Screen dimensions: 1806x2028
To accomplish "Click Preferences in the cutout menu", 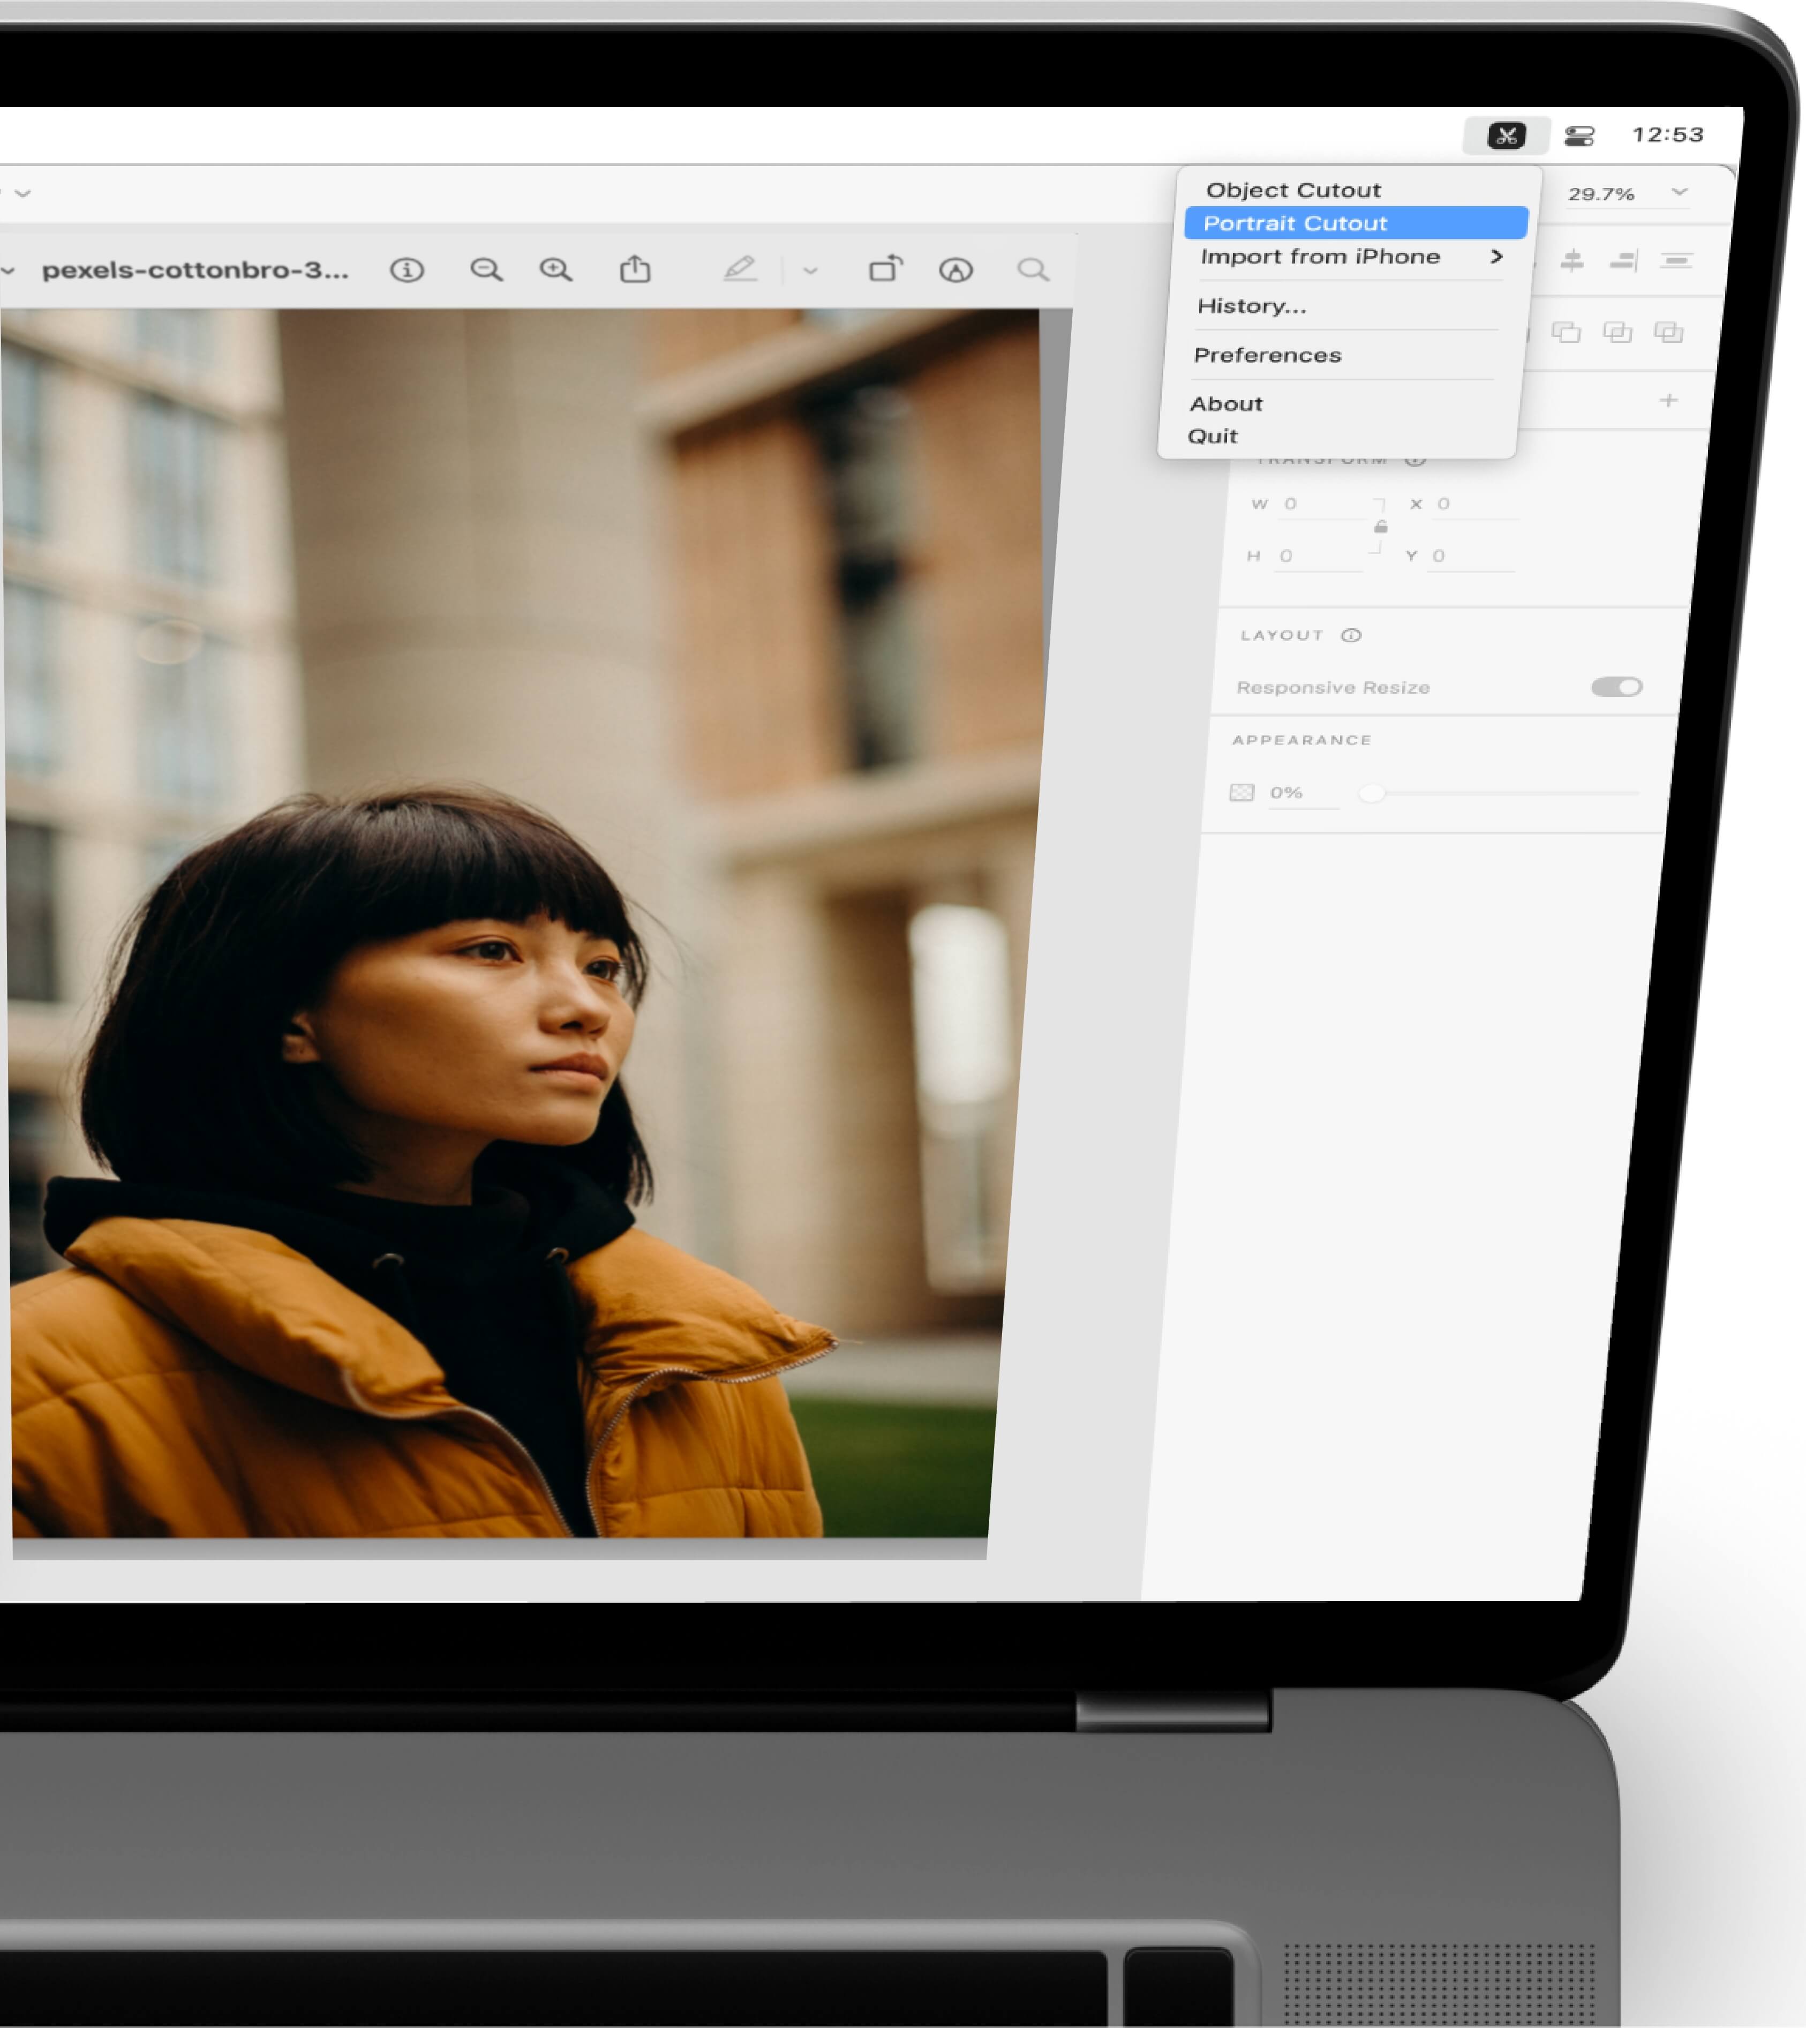I will pos(1267,355).
